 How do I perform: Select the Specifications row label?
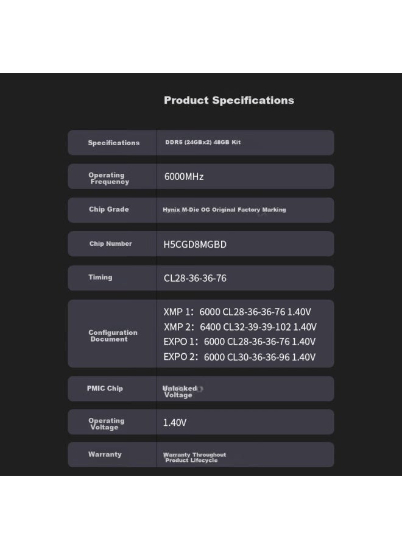click(114, 143)
